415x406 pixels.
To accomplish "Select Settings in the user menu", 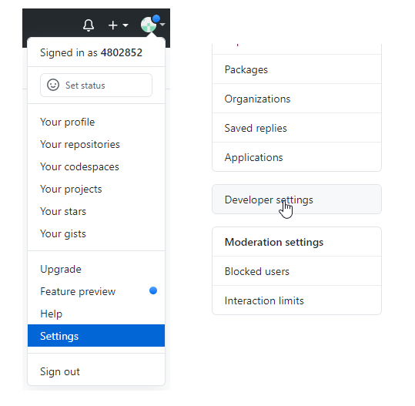I will pos(96,336).
